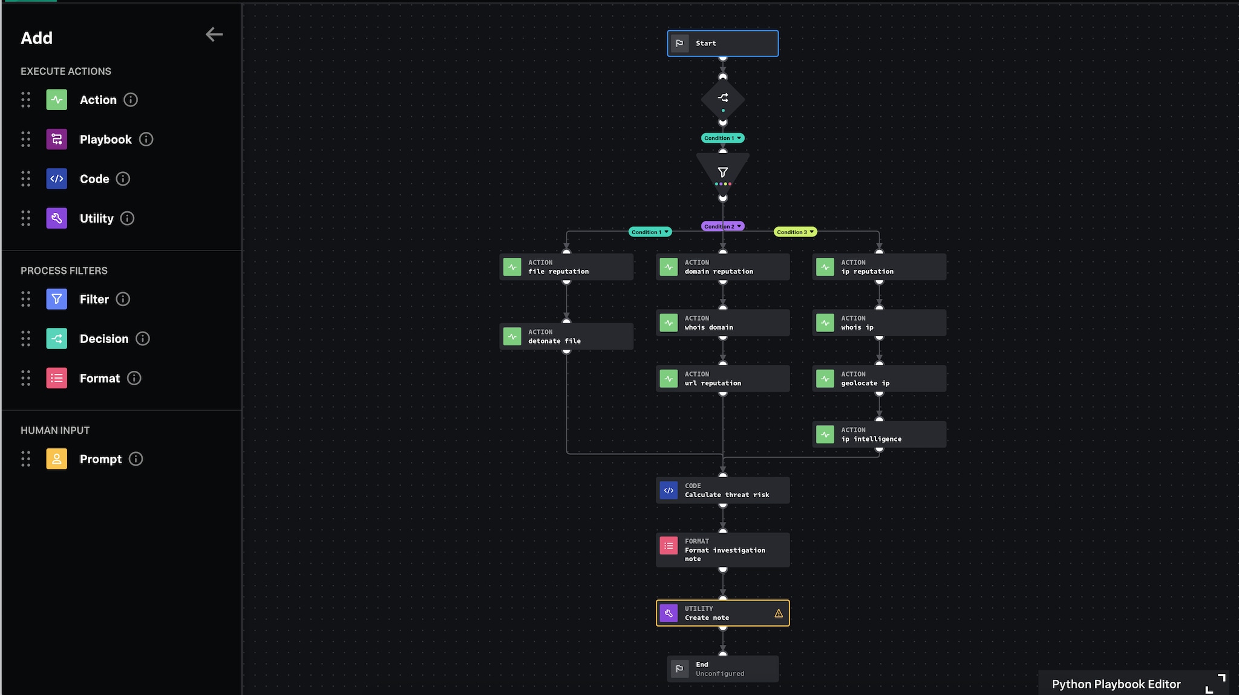Open the yellow-green Condition 3 dropdown
The image size is (1239, 695).
click(x=795, y=232)
